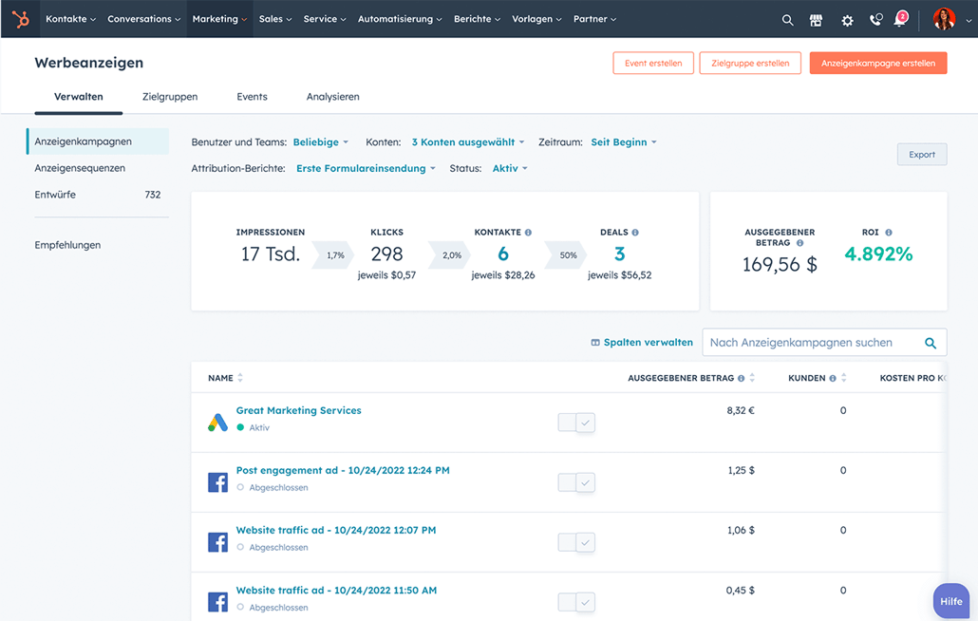Enable the toggle for Great Marketing Services
Screen dimensions: 978x621
pos(575,423)
